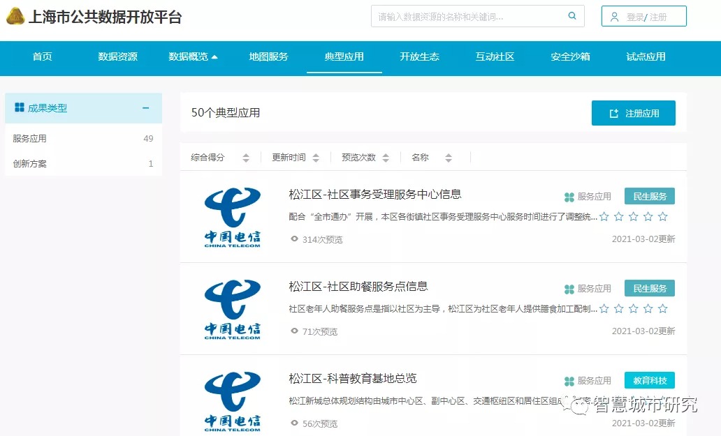The width and height of the screenshot is (721, 436).
Task: Rate 社区事务受理服务中心信息 with the fifth star
Action: (x=662, y=217)
